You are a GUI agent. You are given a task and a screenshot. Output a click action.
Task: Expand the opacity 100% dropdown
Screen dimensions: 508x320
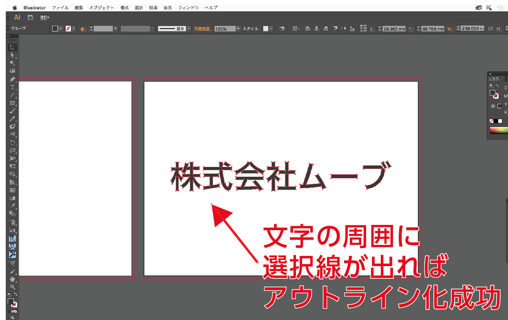[x=238, y=29]
